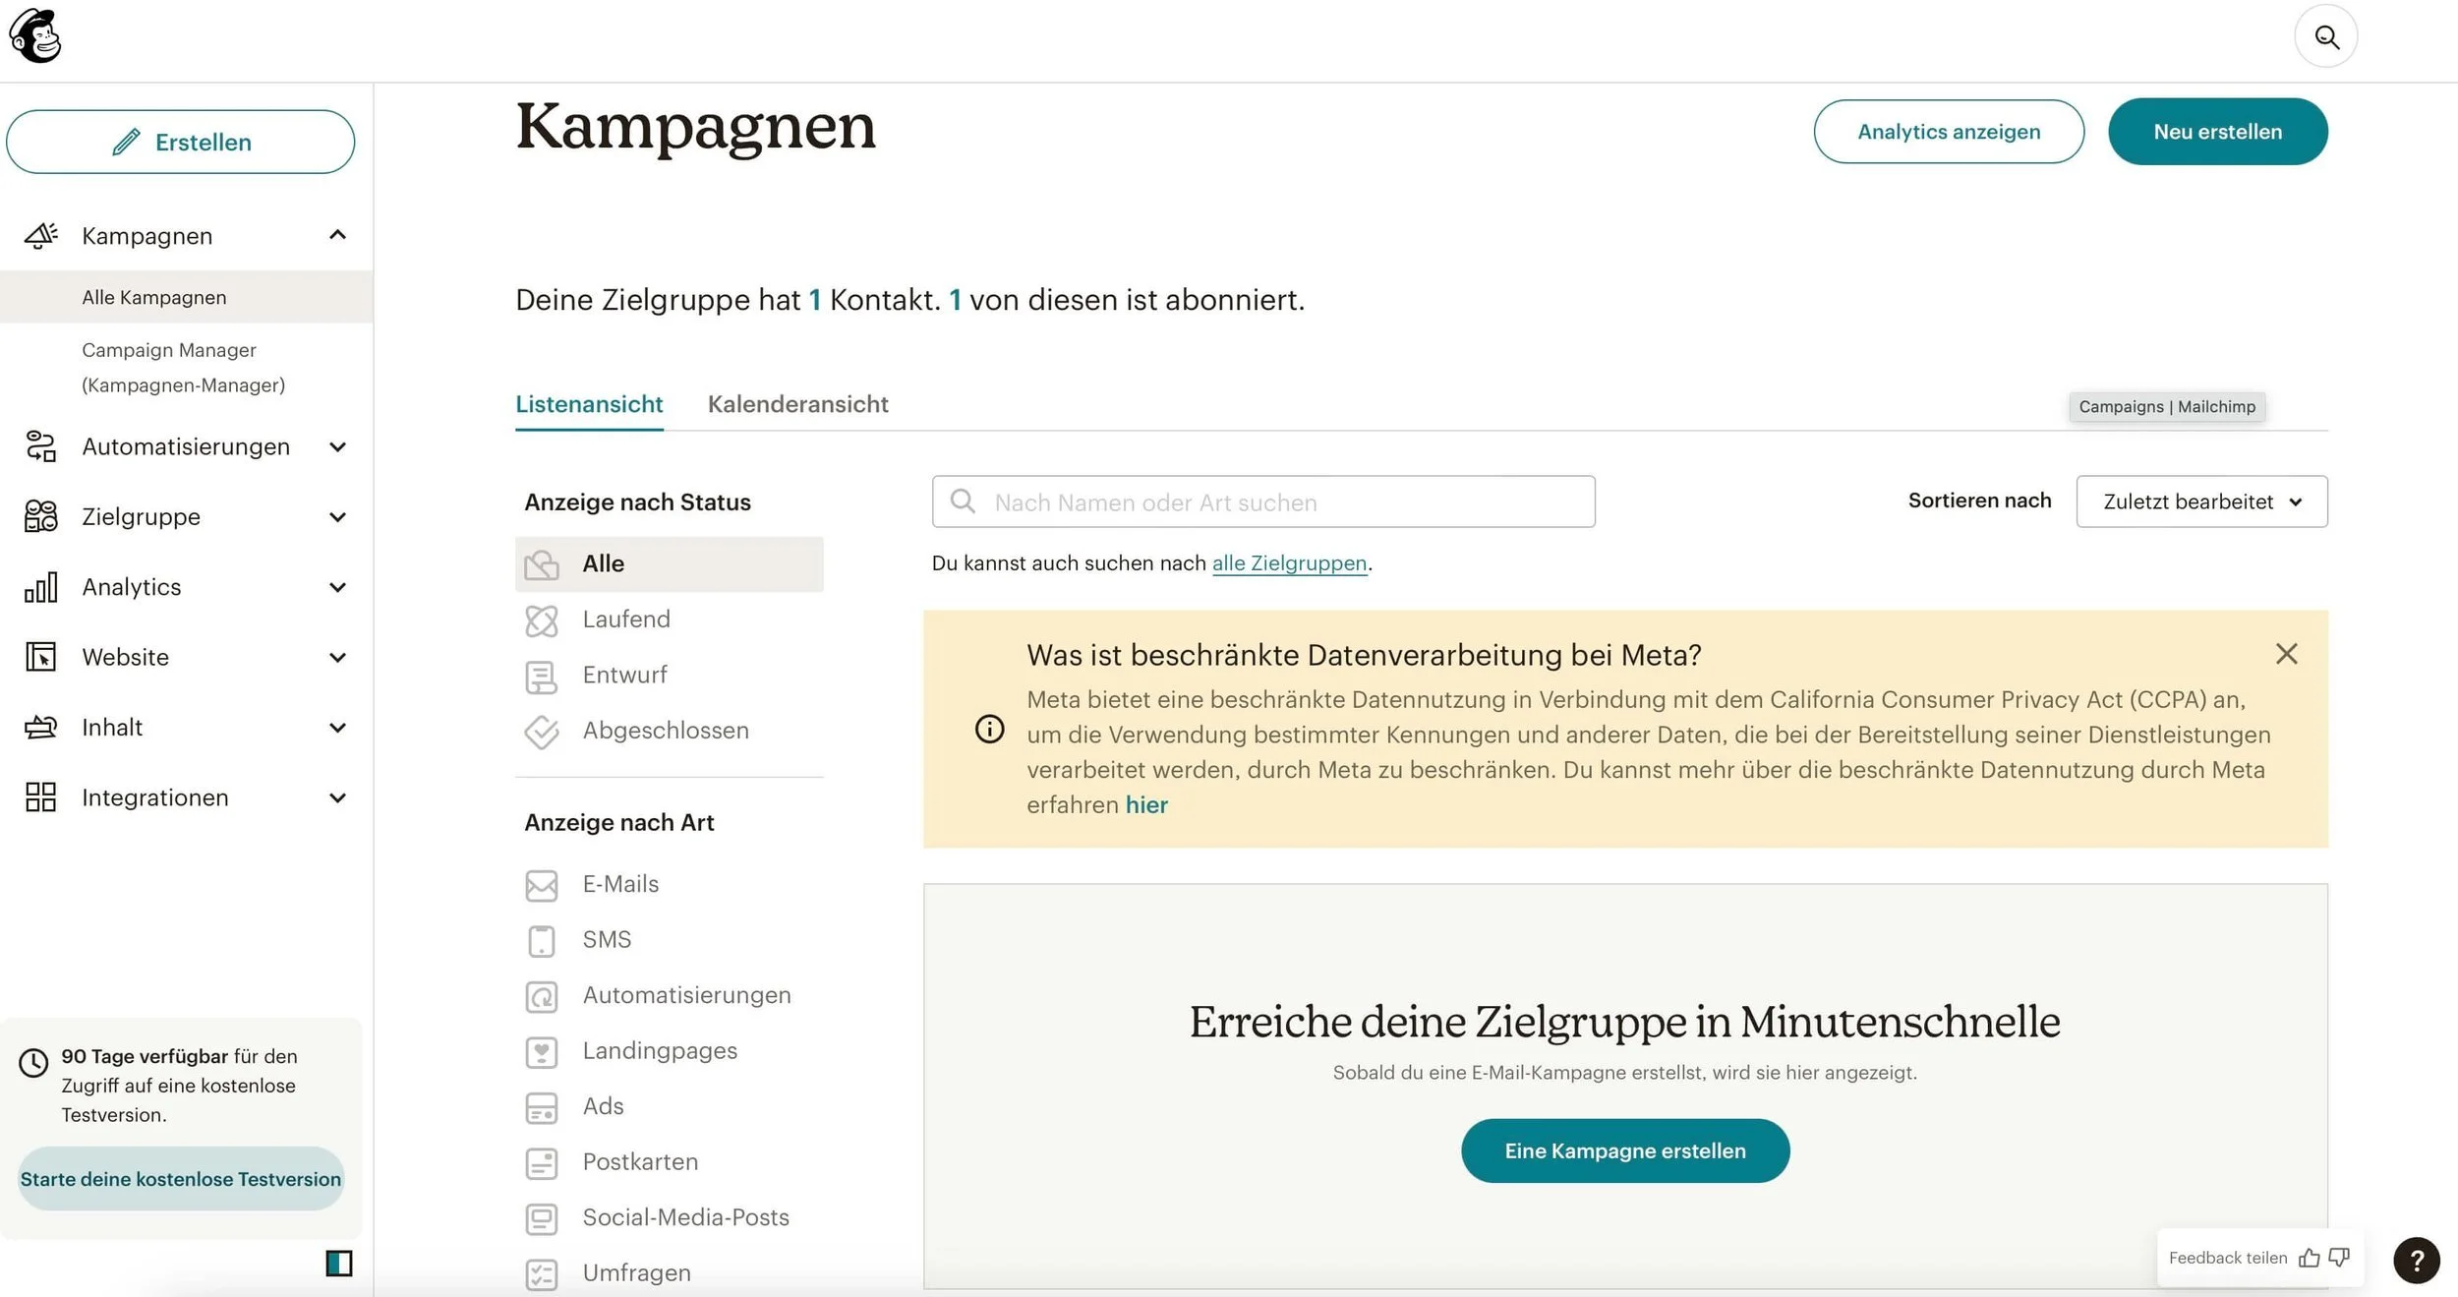The height and width of the screenshot is (1297, 2458).
Task: Collapse the Kampagnen sidebar section
Action: (337, 235)
